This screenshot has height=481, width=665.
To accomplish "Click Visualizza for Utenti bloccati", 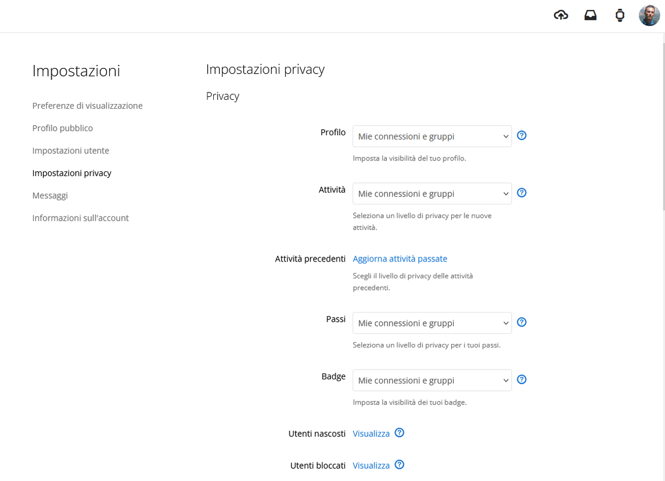I will [371, 465].
